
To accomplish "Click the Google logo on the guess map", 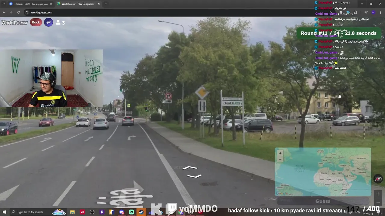I will (x=282, y=193).
